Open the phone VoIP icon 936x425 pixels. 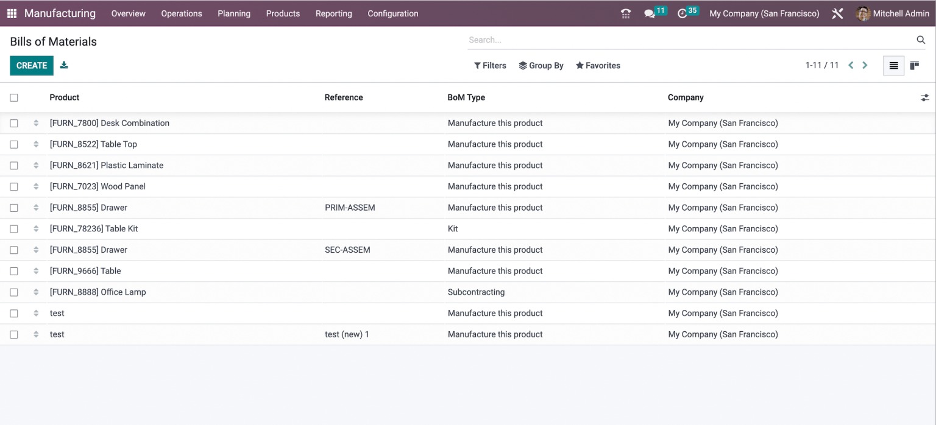(x=625, y=13)
